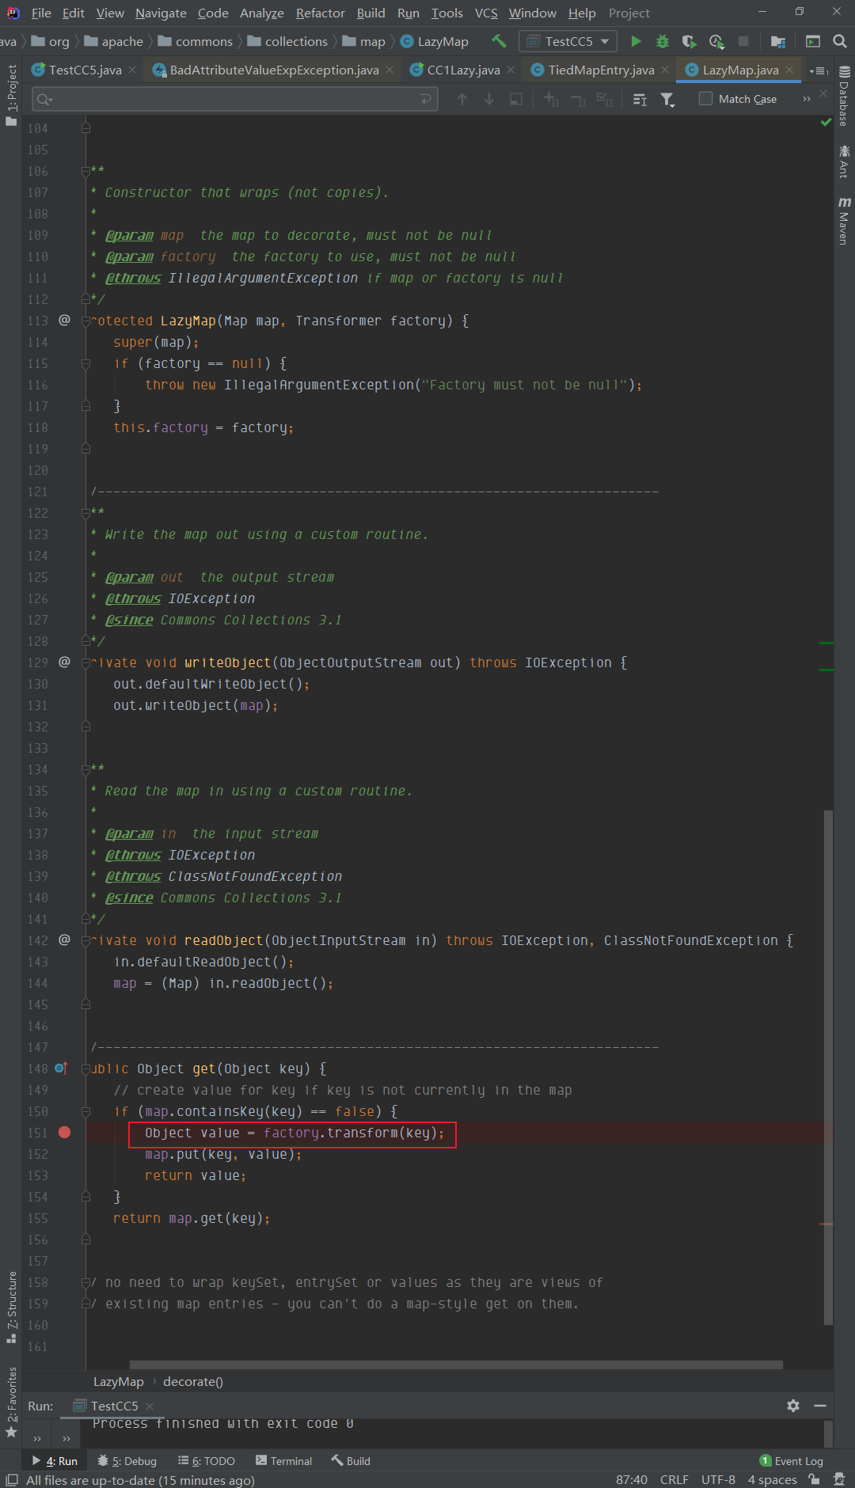Expand more search options chevrons
The image size is (855, 1488).
click(806, 99)
